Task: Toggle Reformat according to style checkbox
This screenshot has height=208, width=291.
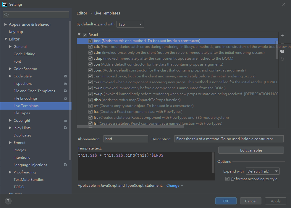Action: click(x=227, y=179)
